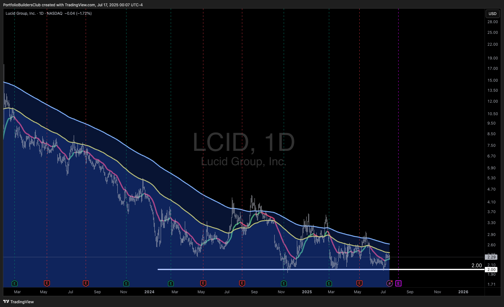Click the TradingView wordmark text
The image size is (504, 307).
[x=22, y=302]
